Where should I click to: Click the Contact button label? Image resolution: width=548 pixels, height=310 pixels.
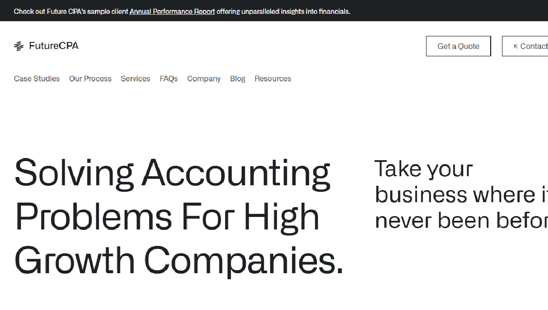tap(534, 46)
